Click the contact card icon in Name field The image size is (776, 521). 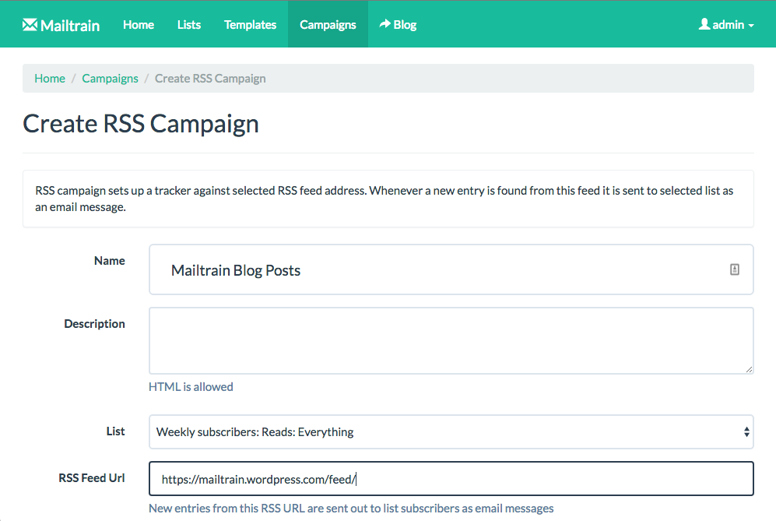pos(734,269)
